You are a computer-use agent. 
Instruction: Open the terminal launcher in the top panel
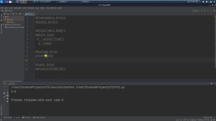point(13,2)
